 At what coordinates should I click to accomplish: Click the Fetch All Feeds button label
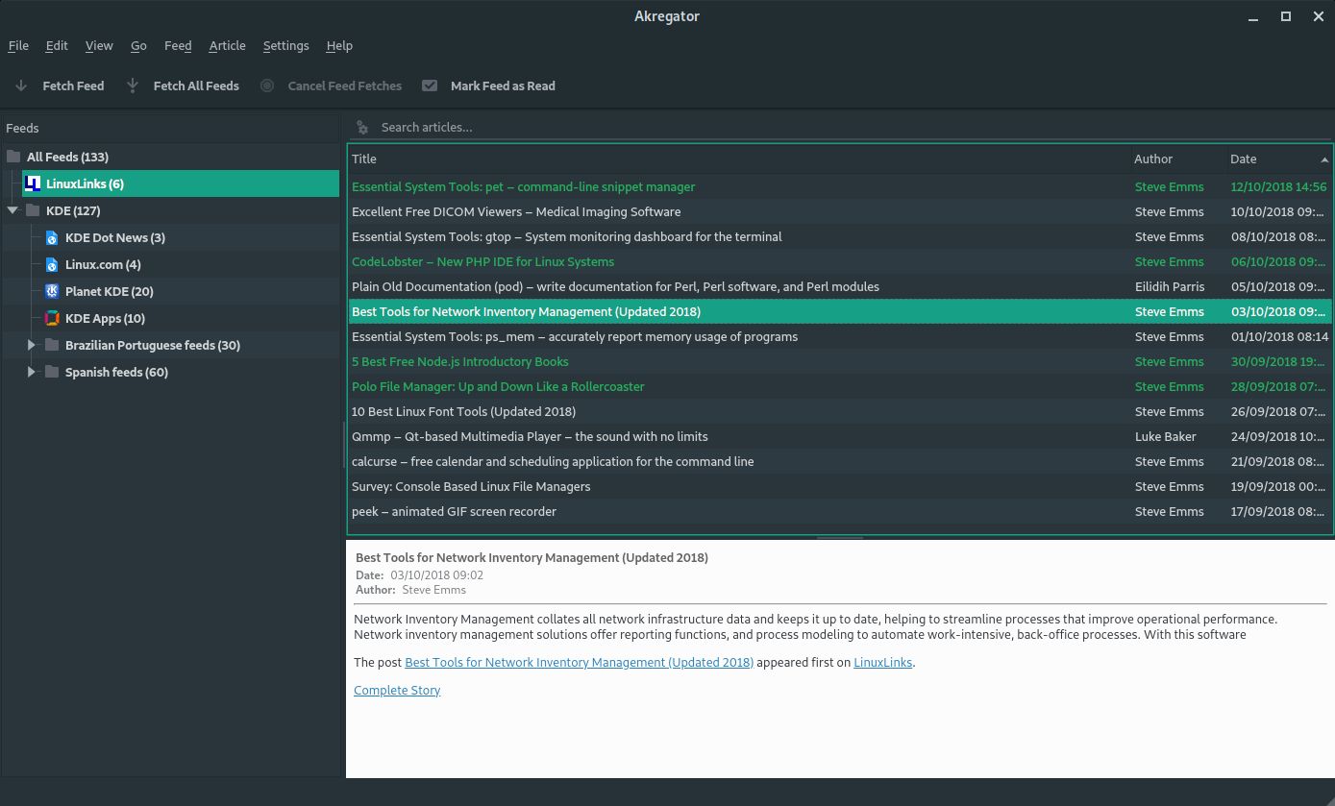pyautogui.click(x=196, y=85)
